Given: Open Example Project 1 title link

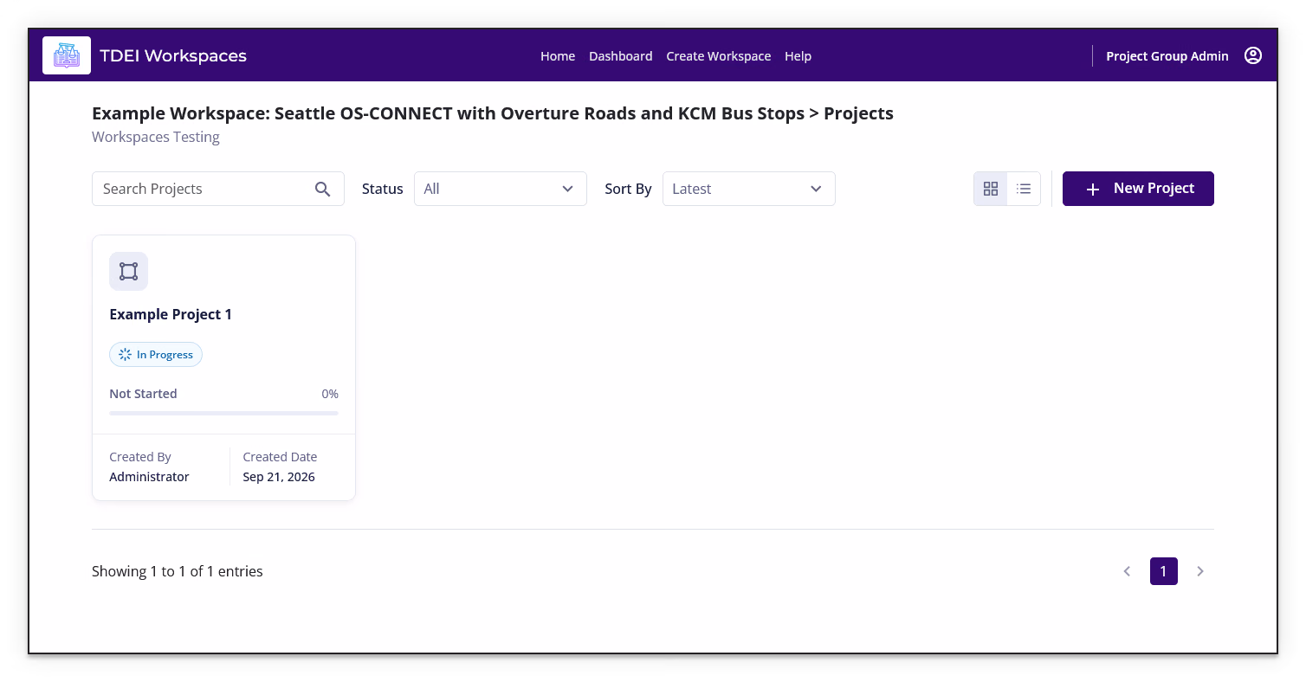Looking at the screenshot, I should pyautogui.click(x=171, y=314).
